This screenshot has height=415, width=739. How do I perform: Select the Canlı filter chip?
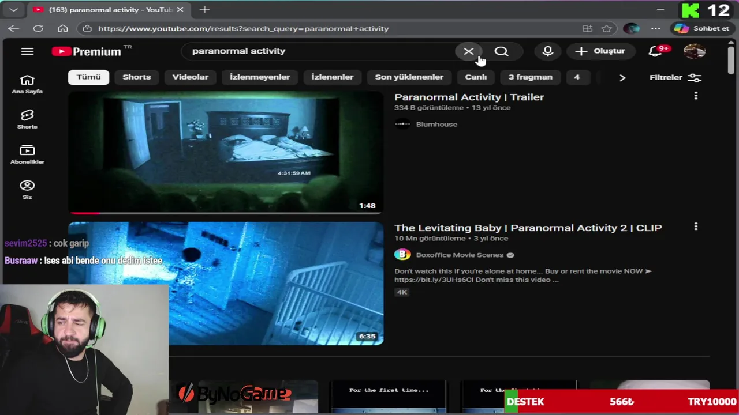click(x=476, y=77)
